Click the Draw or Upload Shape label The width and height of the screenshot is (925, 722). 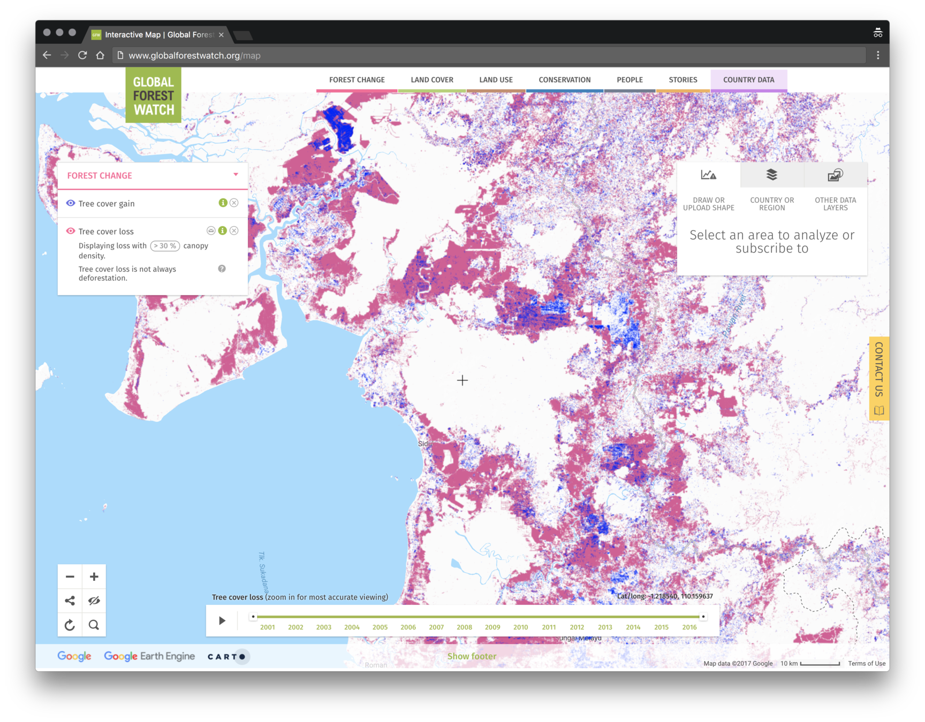pyautogui.click(x=708, y=204)
